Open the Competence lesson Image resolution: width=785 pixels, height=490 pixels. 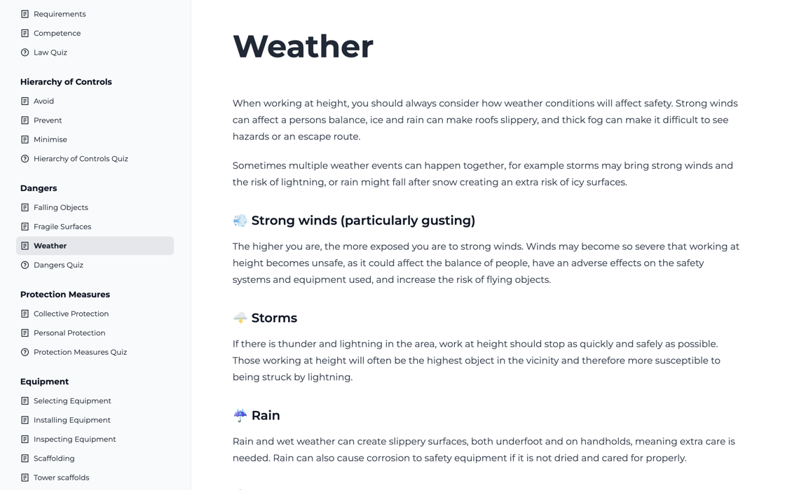57,34
